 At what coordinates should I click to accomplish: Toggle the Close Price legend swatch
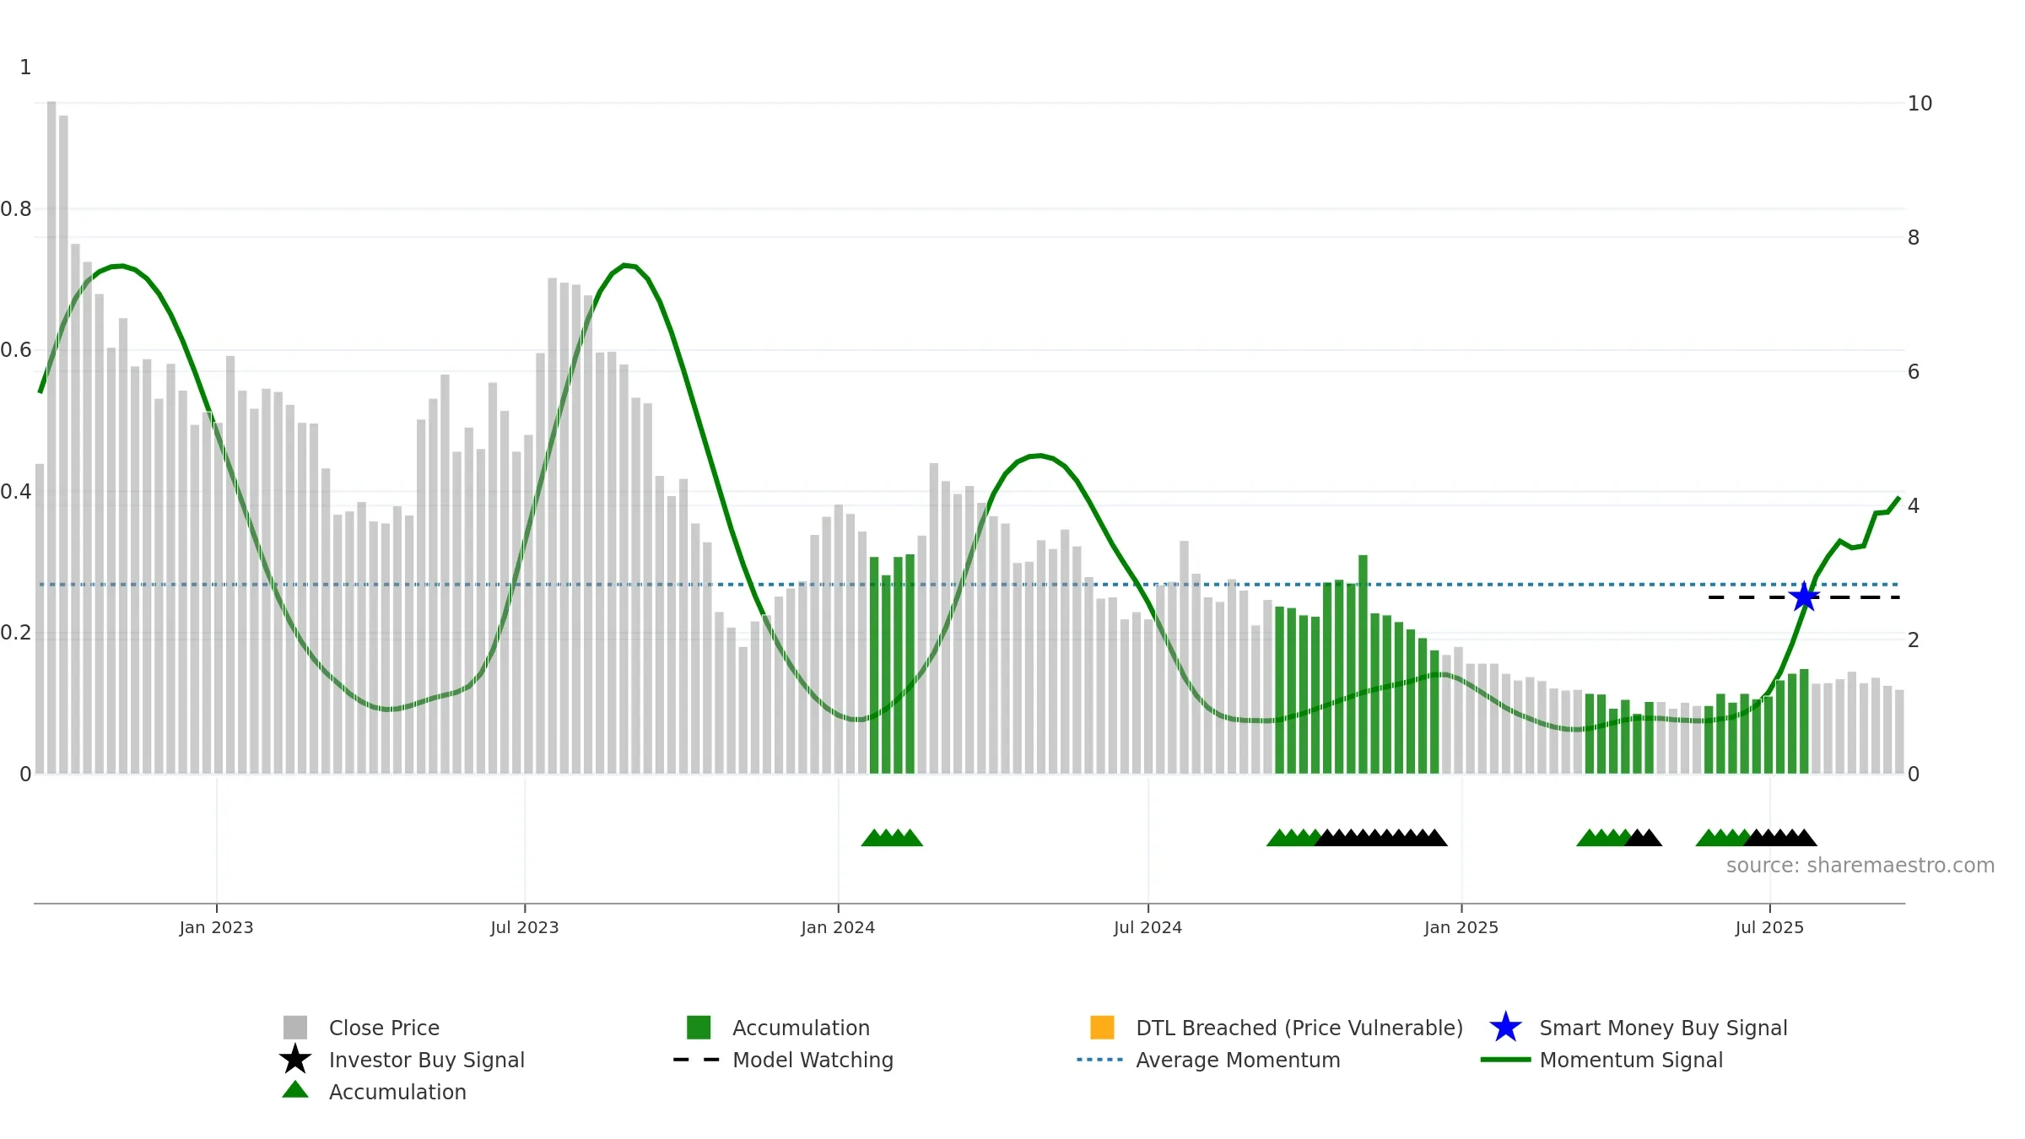pyautogui.click(x=295, y=1028)
